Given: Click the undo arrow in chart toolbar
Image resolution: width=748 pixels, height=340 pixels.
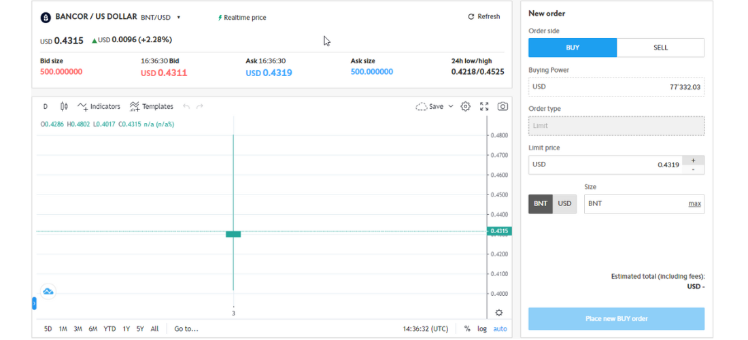Looking at the screenshot, I should pyautogui.click(x=186, y=106).
